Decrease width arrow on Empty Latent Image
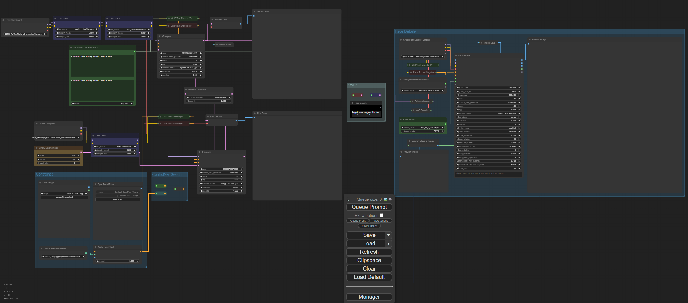Image resolution: width=688 pixels, height=303 pixels. click(x=38, y=156)
